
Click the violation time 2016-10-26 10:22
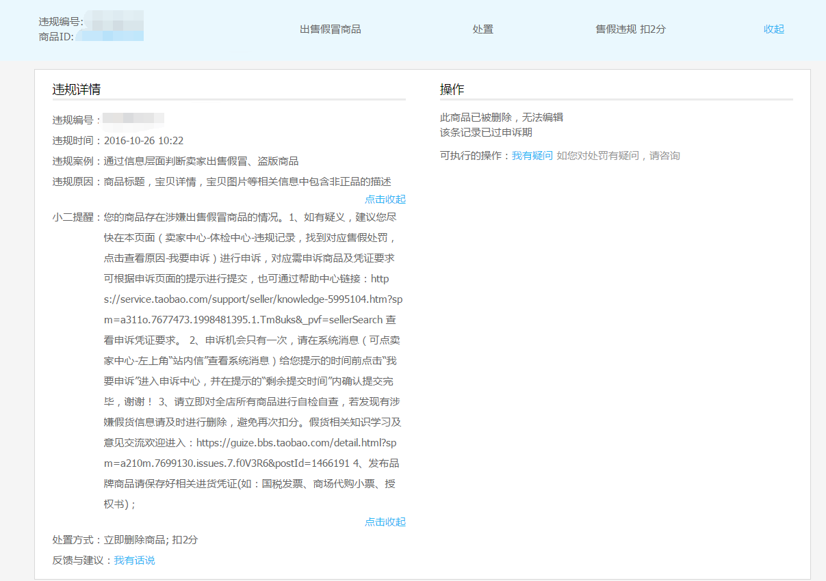pyautogui.click(x=144, y=141)
